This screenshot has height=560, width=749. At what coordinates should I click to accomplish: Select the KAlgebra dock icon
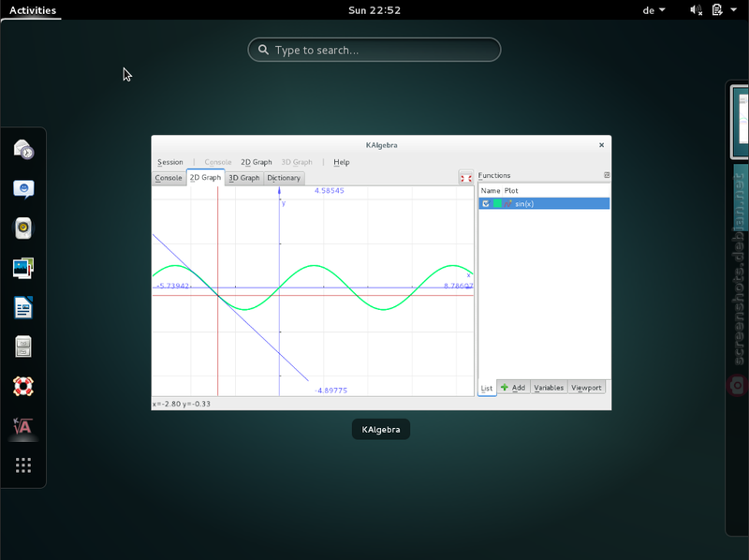pos(22,426)
